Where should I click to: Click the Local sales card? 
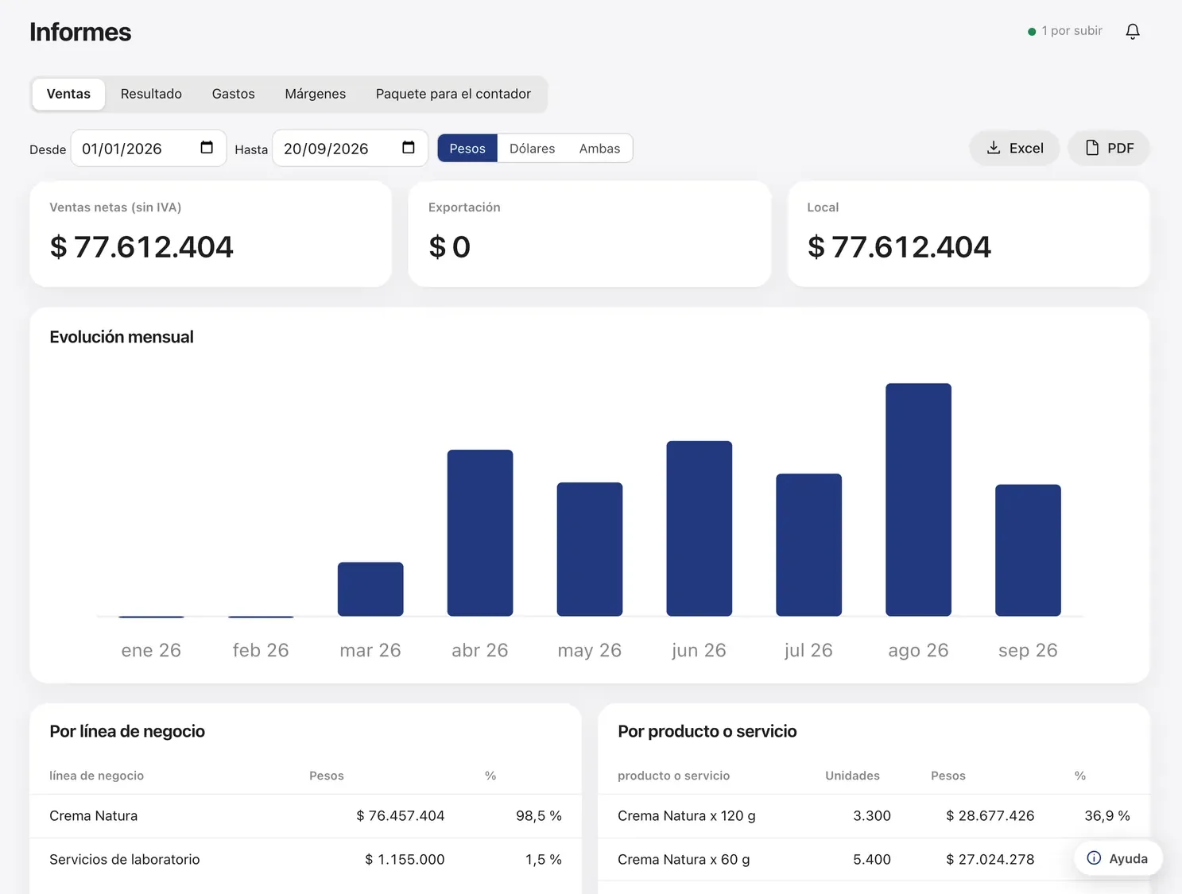click(968, 234)
